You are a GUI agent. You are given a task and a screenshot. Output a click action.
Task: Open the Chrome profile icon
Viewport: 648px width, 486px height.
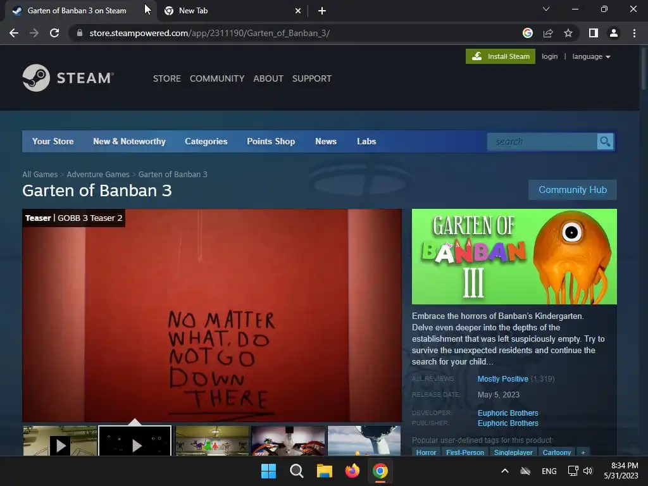[x=614, y=33]
